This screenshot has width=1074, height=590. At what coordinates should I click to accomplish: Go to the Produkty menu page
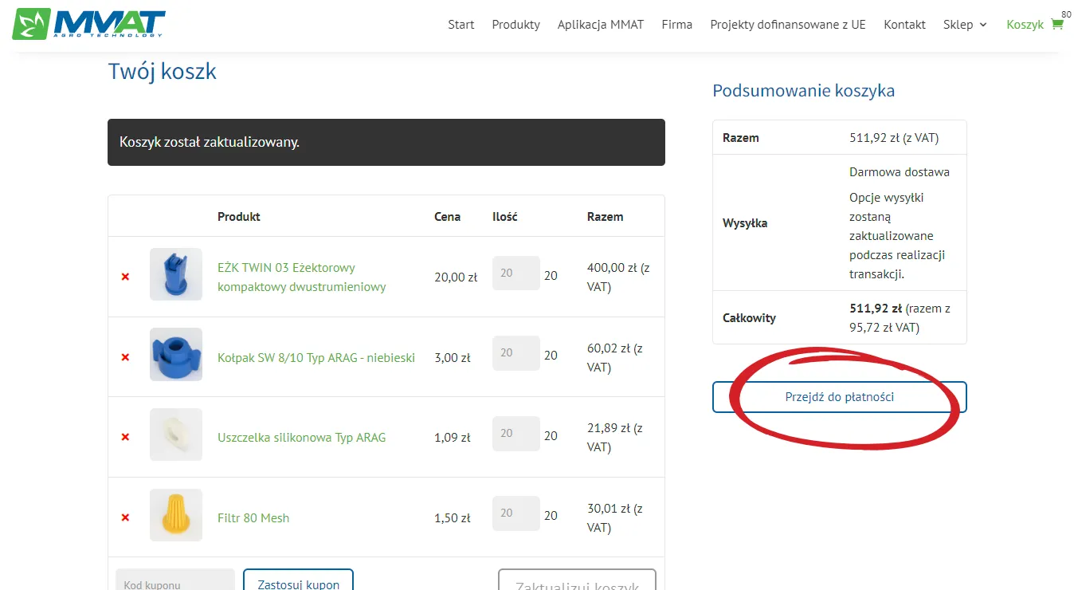coord(515,25)
